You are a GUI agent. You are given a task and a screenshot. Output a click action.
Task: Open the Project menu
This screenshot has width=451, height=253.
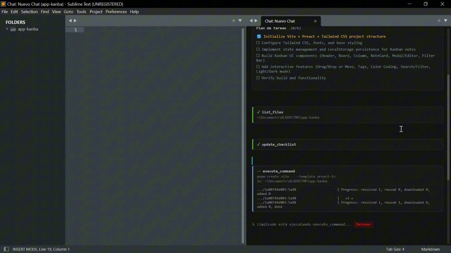[96, 12]
